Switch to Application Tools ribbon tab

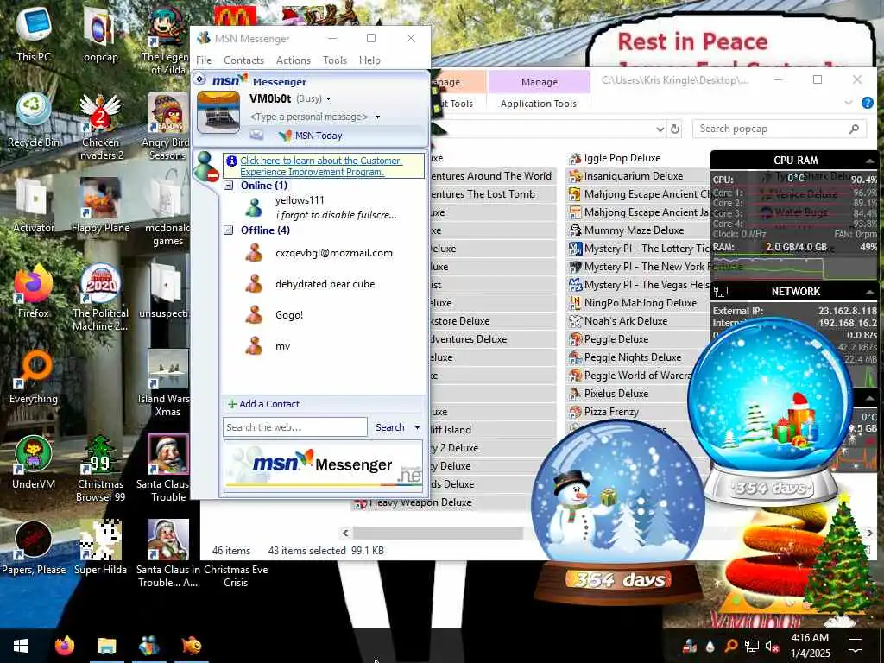(x=539, y=104)
